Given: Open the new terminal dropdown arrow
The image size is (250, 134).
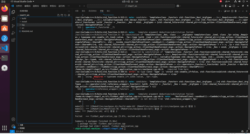Looking at the screenshot, I should point(221,11).
